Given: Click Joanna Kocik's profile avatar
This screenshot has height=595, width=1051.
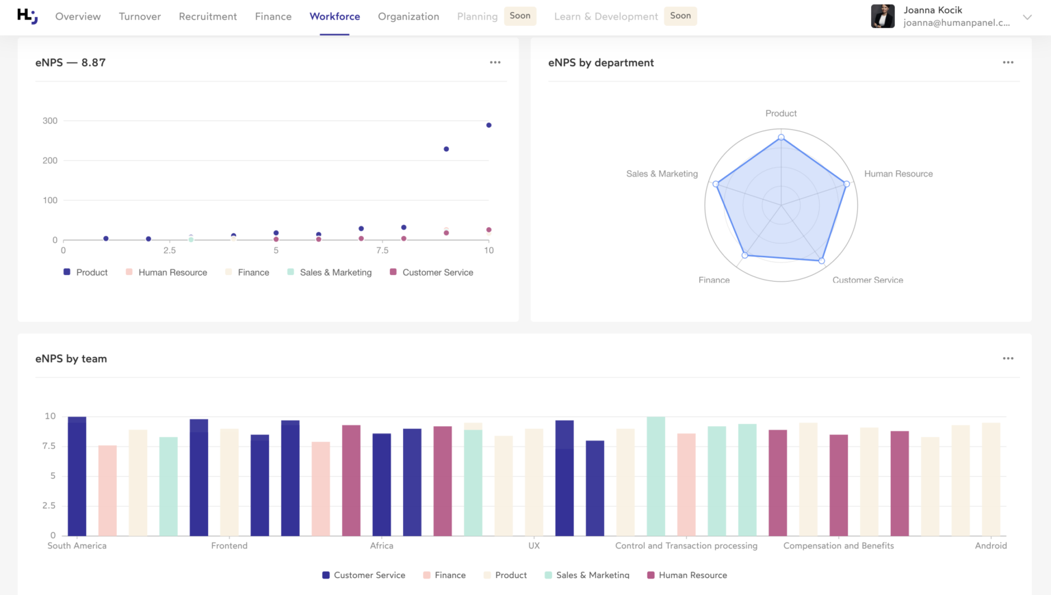Looking at the screenshot, I should pyautogui.click(x=882, y=16).
